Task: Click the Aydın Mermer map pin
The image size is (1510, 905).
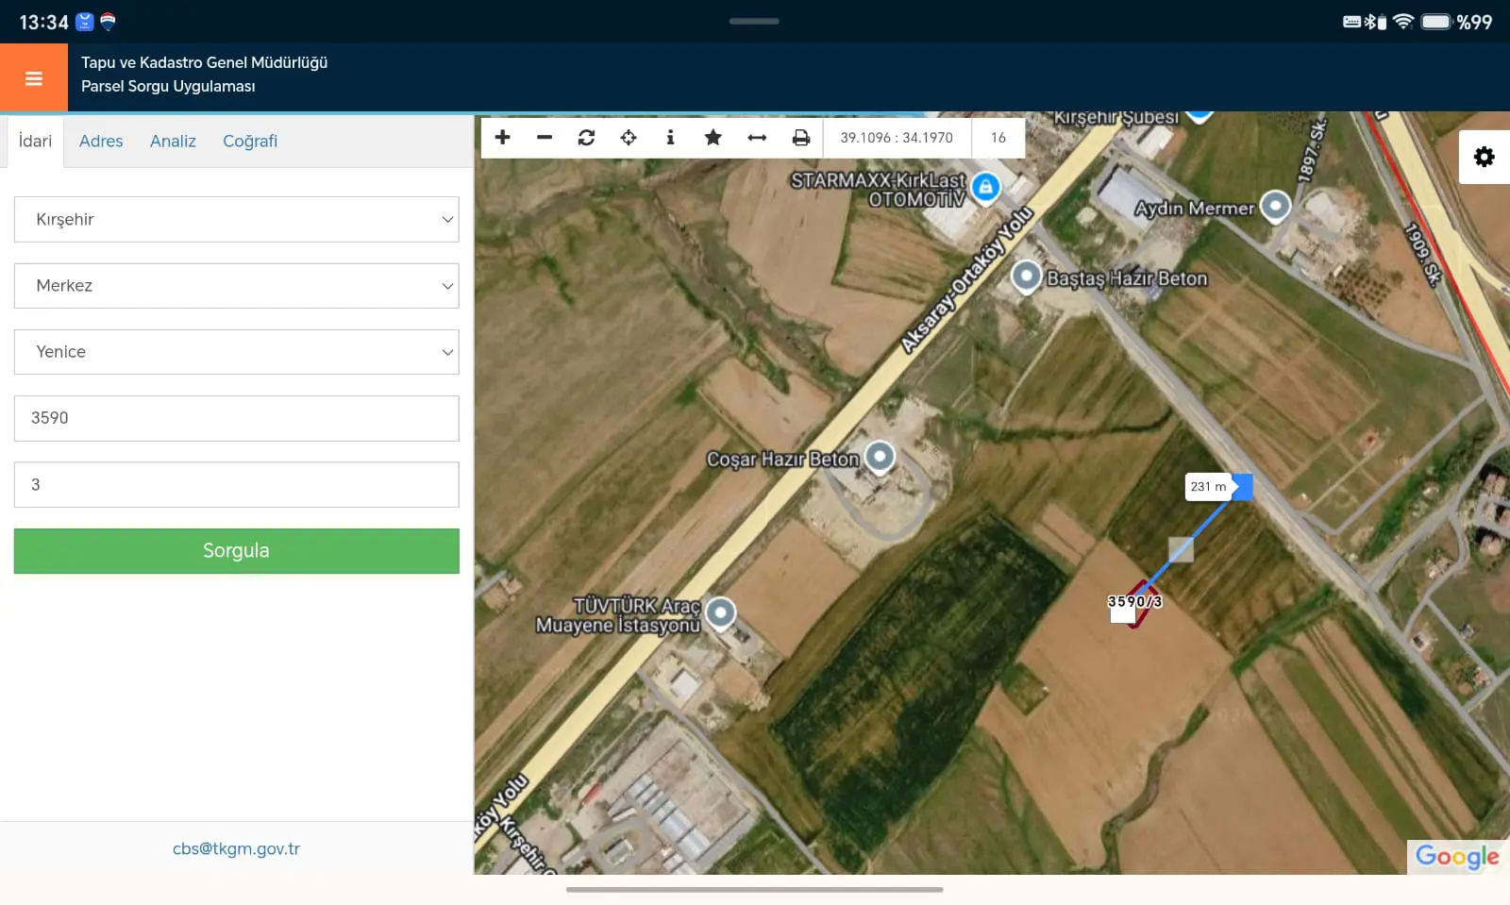Action: tap(1276, 207)
